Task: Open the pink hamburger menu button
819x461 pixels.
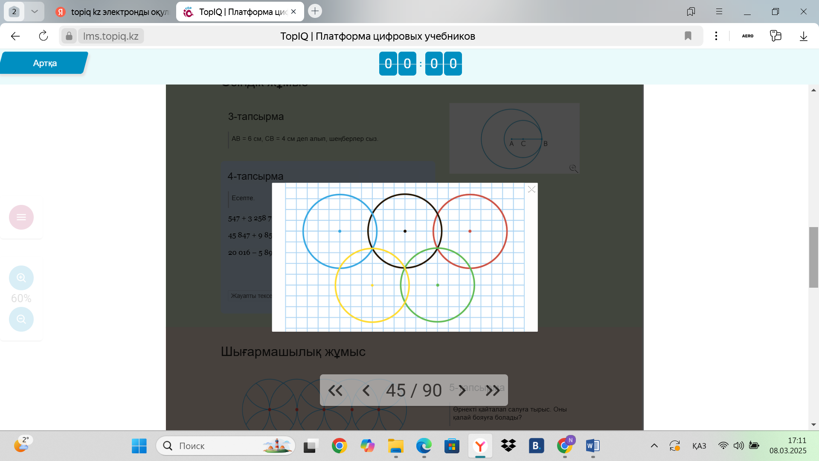Action: coord(21,217)
